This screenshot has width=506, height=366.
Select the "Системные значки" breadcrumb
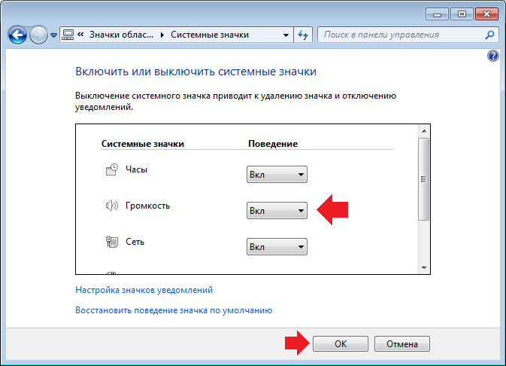(x=210, y=35)
